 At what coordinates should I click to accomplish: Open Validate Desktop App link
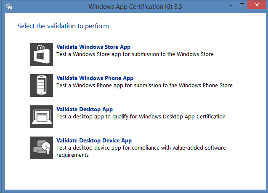tap(85, 109)
